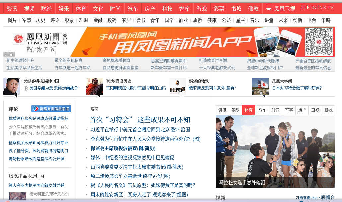This screenshot has width=342, height=202.
Task: Go to 股票 in the sub-navigation
Action: tap(69, 20)
